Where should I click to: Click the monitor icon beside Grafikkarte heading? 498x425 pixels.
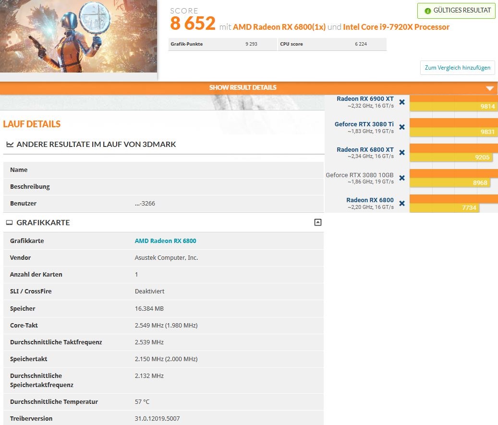point(10,223)
